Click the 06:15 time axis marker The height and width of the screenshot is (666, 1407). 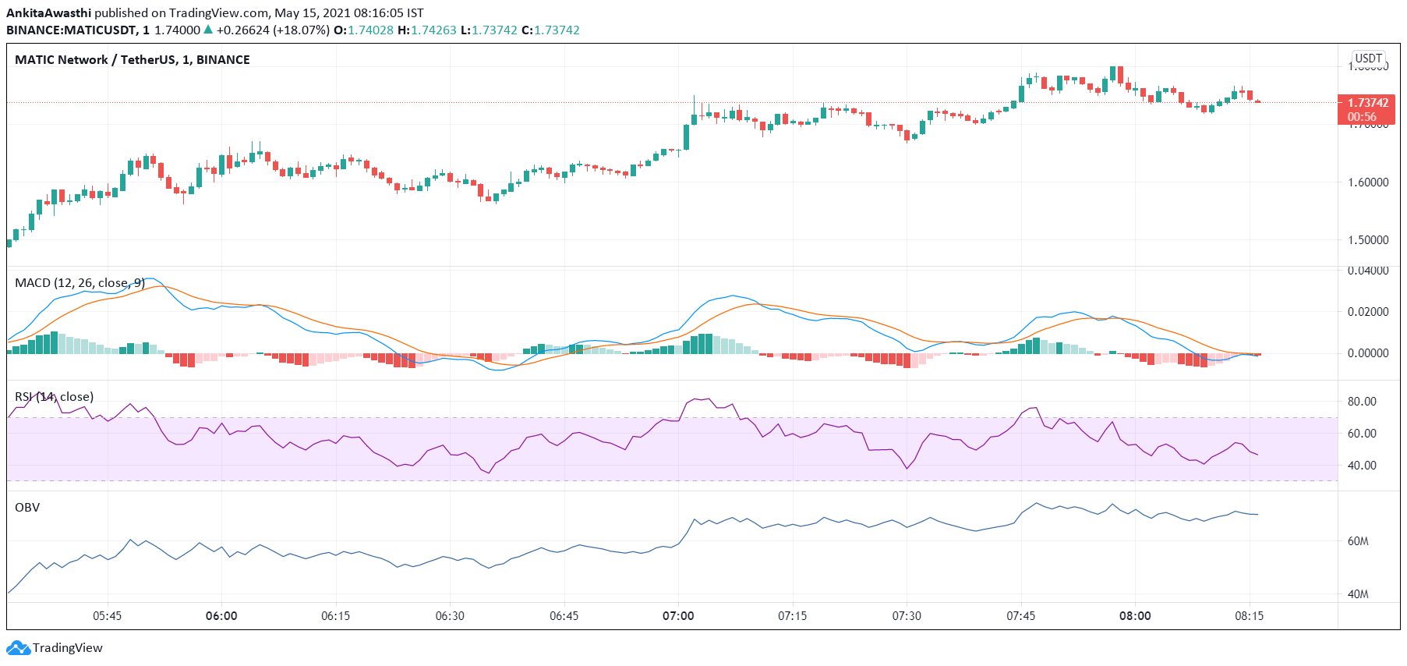tap(336, 616)
